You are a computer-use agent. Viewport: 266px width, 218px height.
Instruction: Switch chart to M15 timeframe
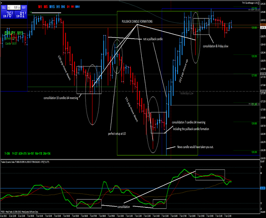click(52, 7)
